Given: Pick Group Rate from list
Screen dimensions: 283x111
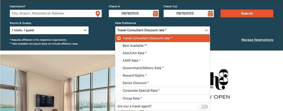Looking at the screenshot, I should coord(163,99).
